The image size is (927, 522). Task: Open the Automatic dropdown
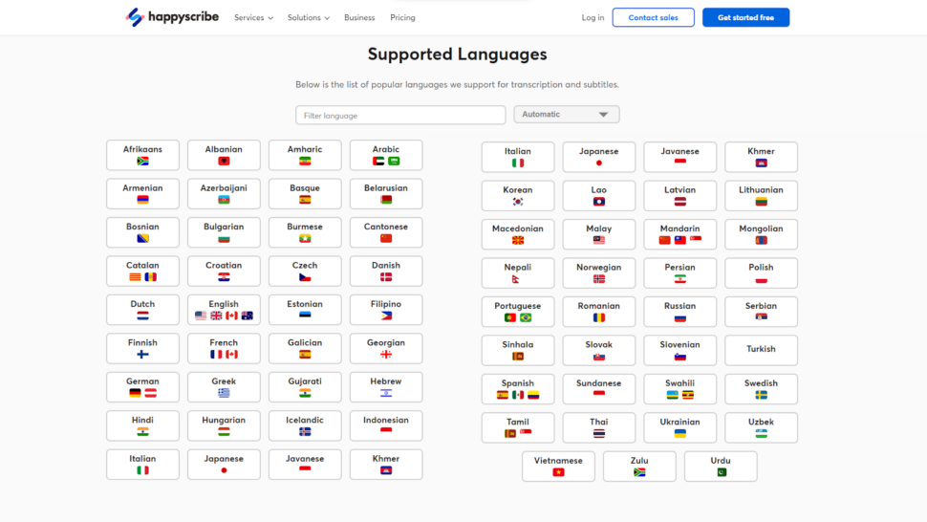[567, 114]
